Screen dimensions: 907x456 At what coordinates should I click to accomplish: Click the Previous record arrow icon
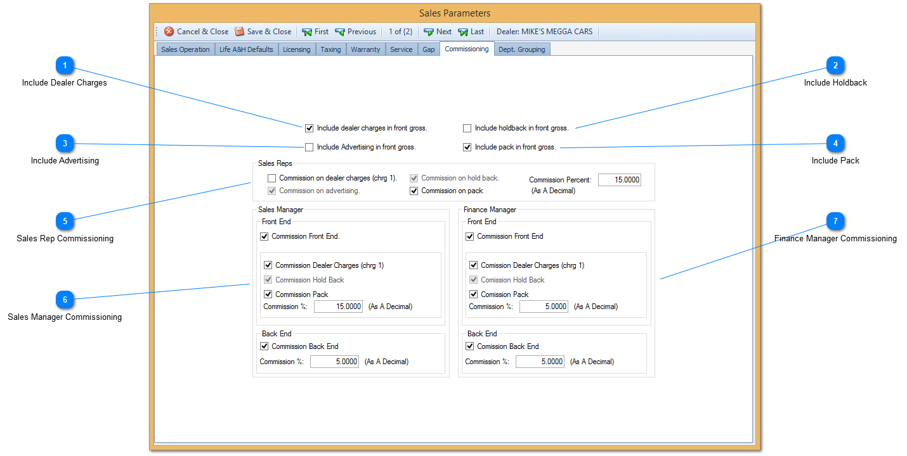click(x=340, y=32)
